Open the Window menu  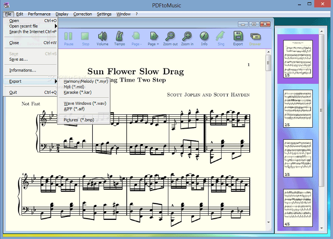pos(123,14)
